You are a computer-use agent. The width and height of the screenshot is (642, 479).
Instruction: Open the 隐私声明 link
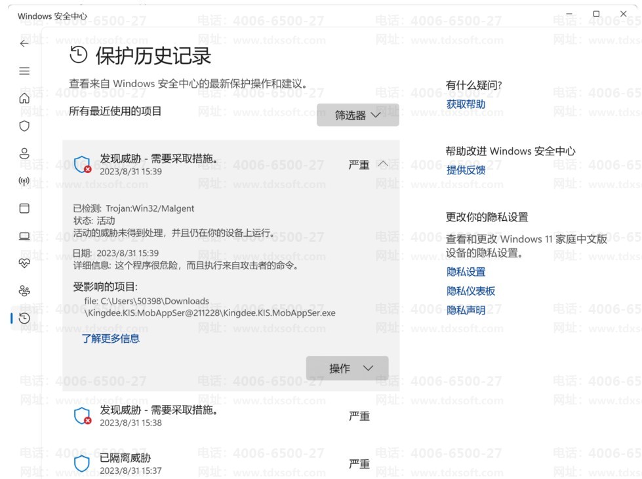[466, 311]
